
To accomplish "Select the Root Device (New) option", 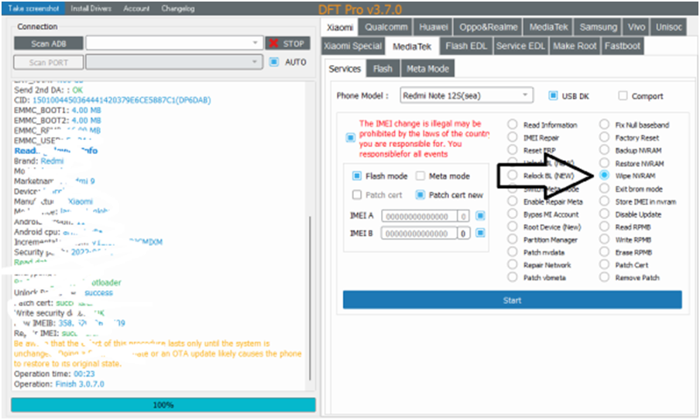I will point(513,227).
